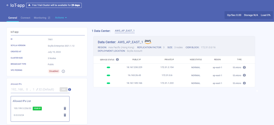Click info icon next to ADD button
Image resolution: width=274 pixels, height=125 pixels.
click(69, 89)
